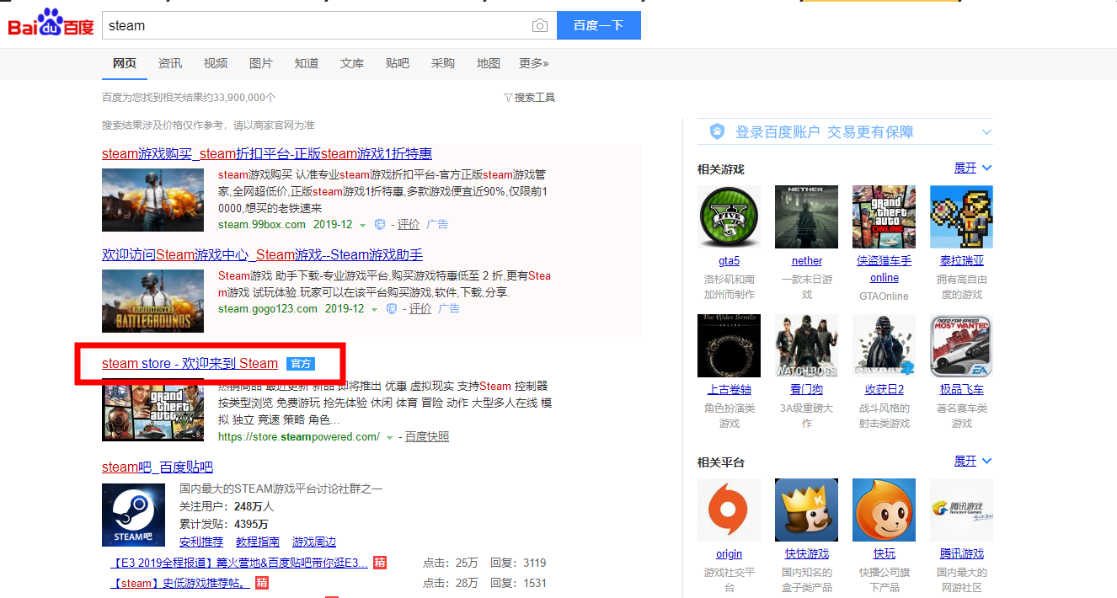Click trust badge icon on steam.gogo123.com result
1117x598 pixels.
392,309
